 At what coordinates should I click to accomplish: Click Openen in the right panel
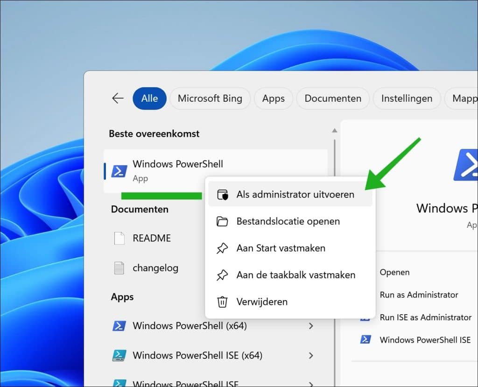pos(394,272)
